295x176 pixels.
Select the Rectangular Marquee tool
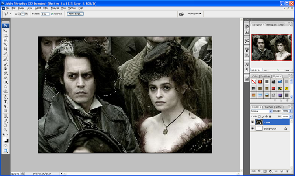(6, 35)
